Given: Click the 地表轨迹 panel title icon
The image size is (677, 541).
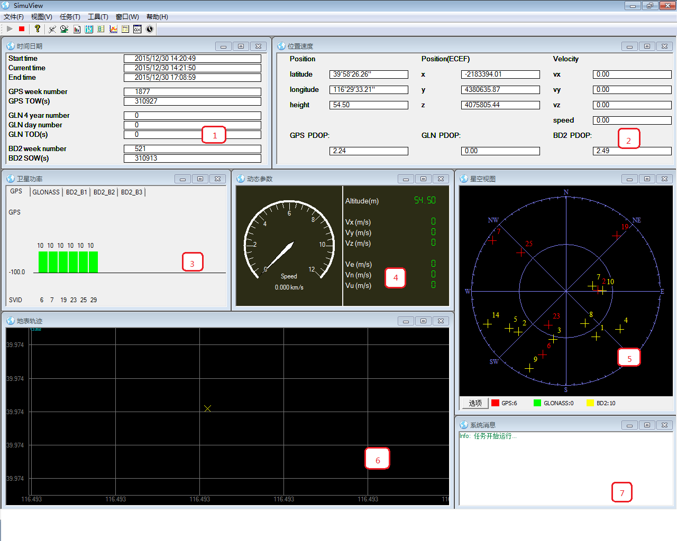Looking at the screenshot, I should [x=10, y=321].
